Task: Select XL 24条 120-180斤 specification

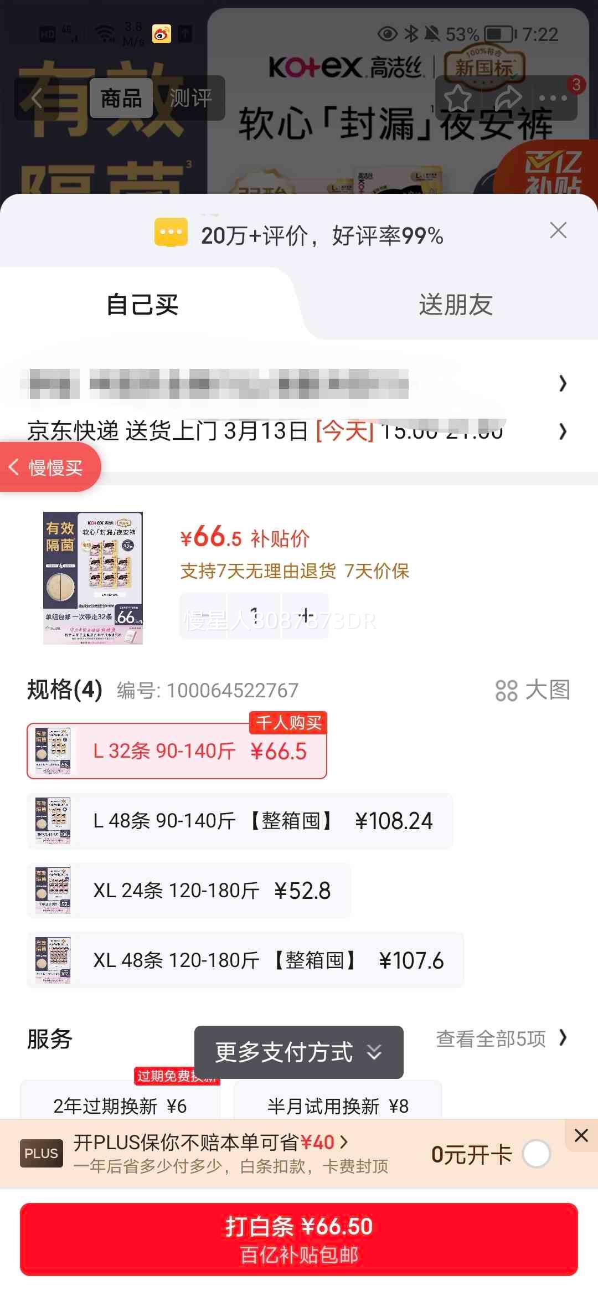Action: click(189, 891)
